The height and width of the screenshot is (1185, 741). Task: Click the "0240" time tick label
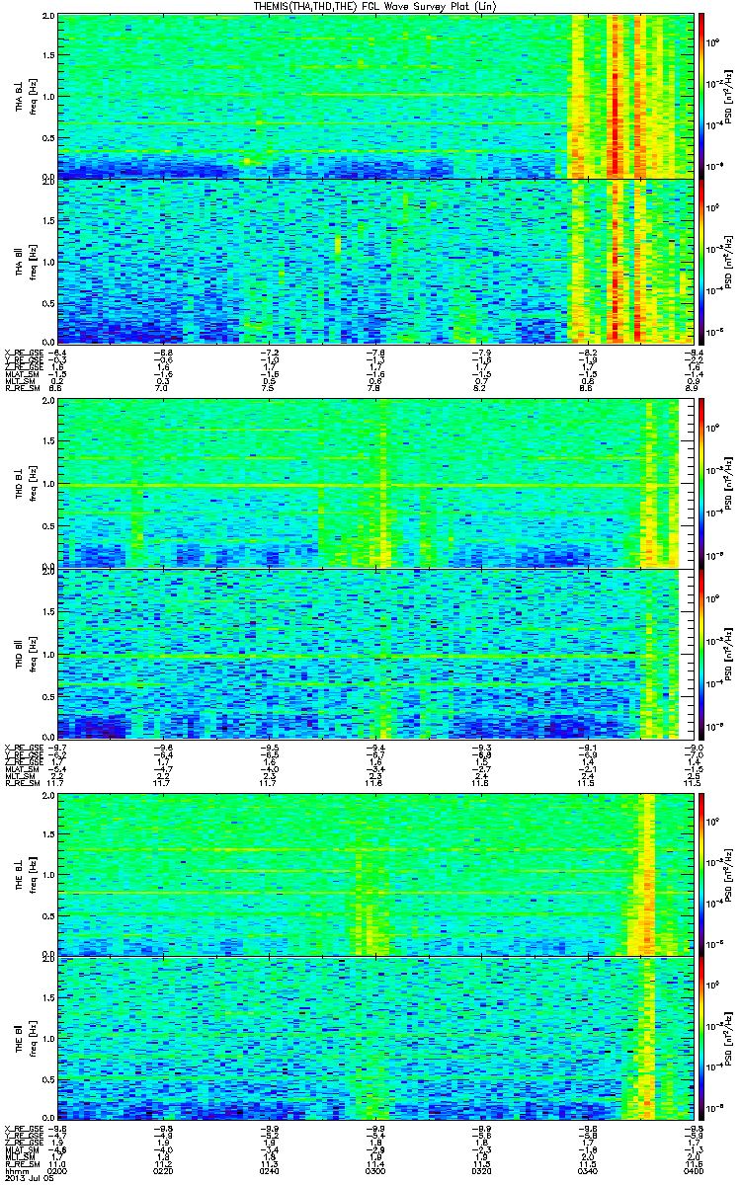(x=269, y=1171)
